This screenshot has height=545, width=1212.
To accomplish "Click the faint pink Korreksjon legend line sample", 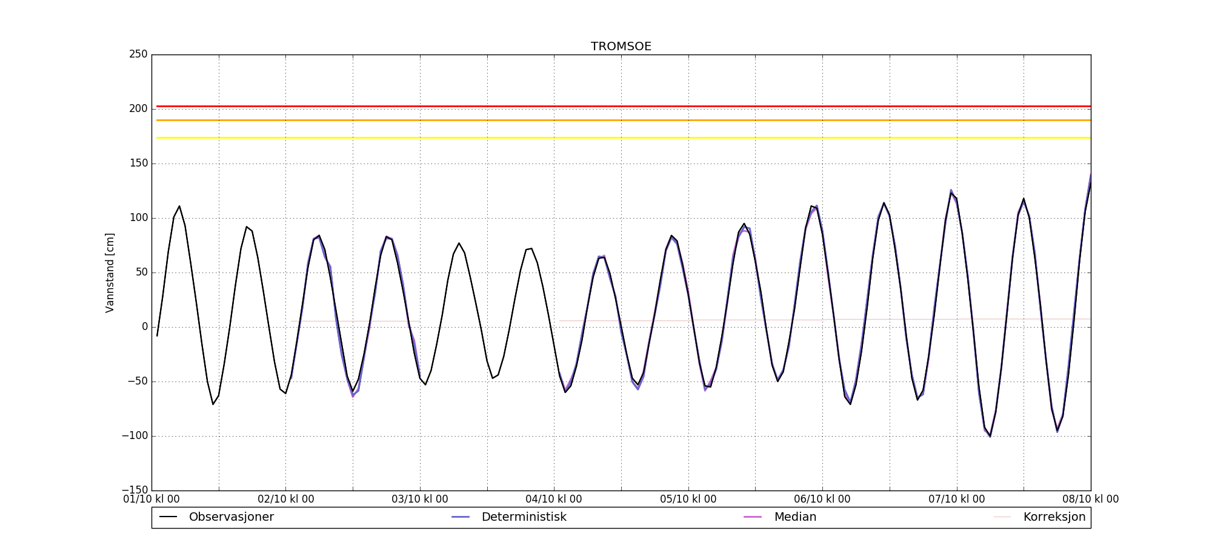I will point(1002,517).
